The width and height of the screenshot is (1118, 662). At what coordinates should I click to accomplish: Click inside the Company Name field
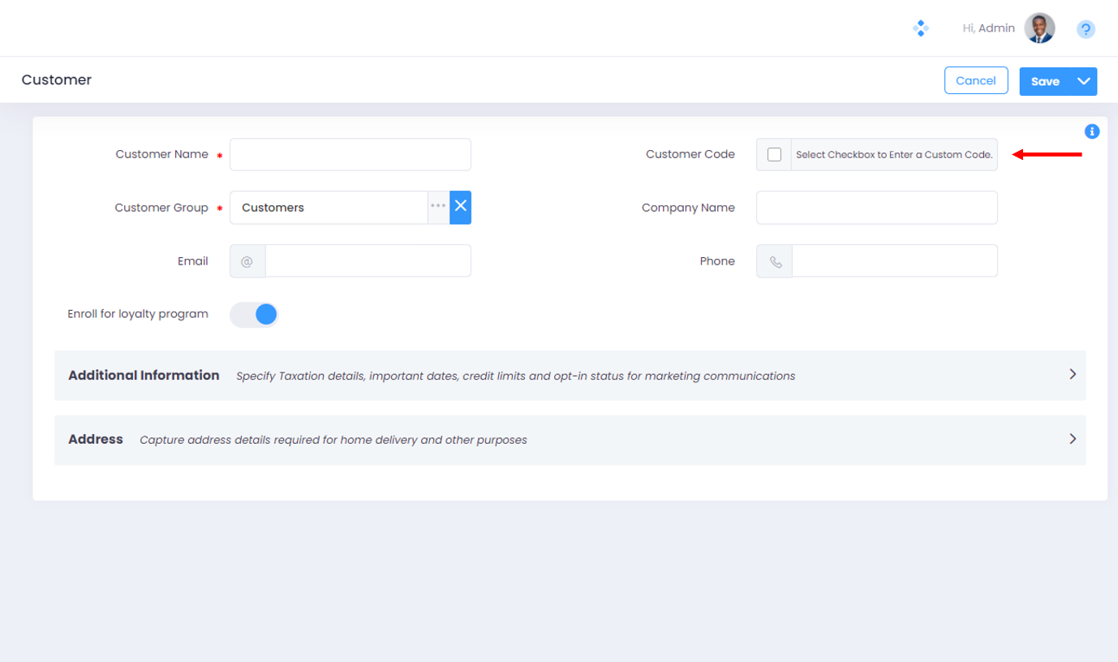876,207
